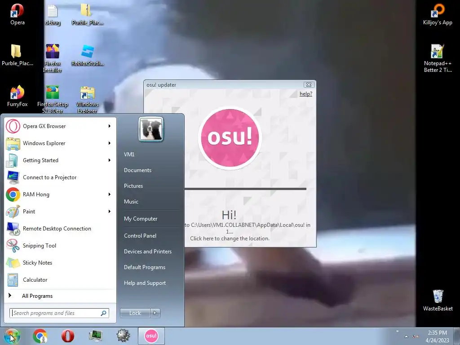Open Getting Started in Start menu
This screenshot has width=460, height=345.
click(60, 160)
